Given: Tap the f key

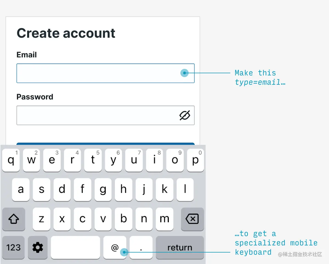Looking at the screenshot, I should (83, 189).
